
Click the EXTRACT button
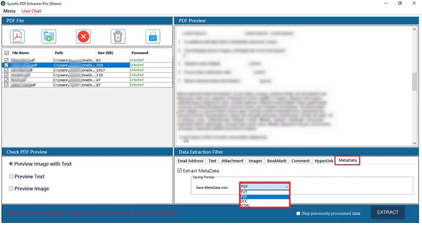388,212
